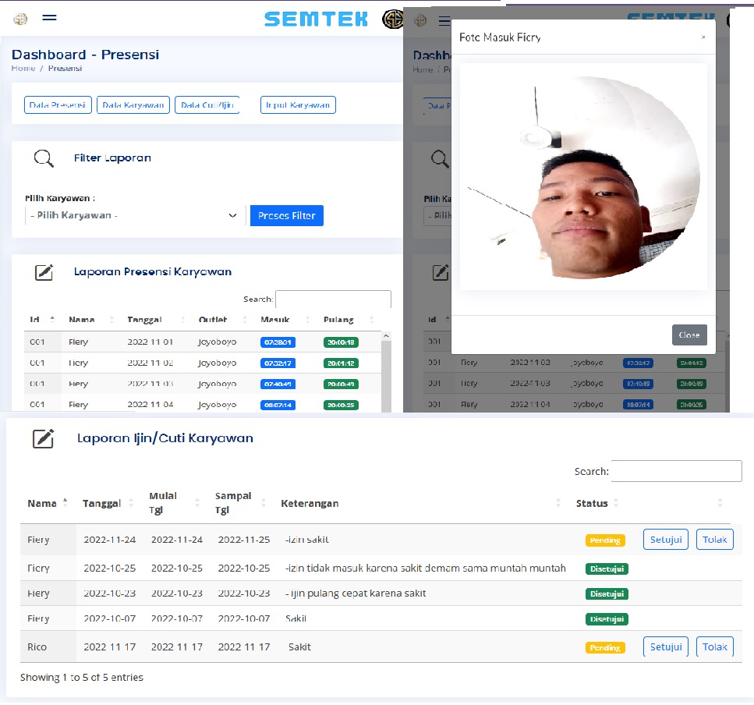Click the hamburger menu icon in header
The image size is (754, 705).
click(x=49, y=18)
